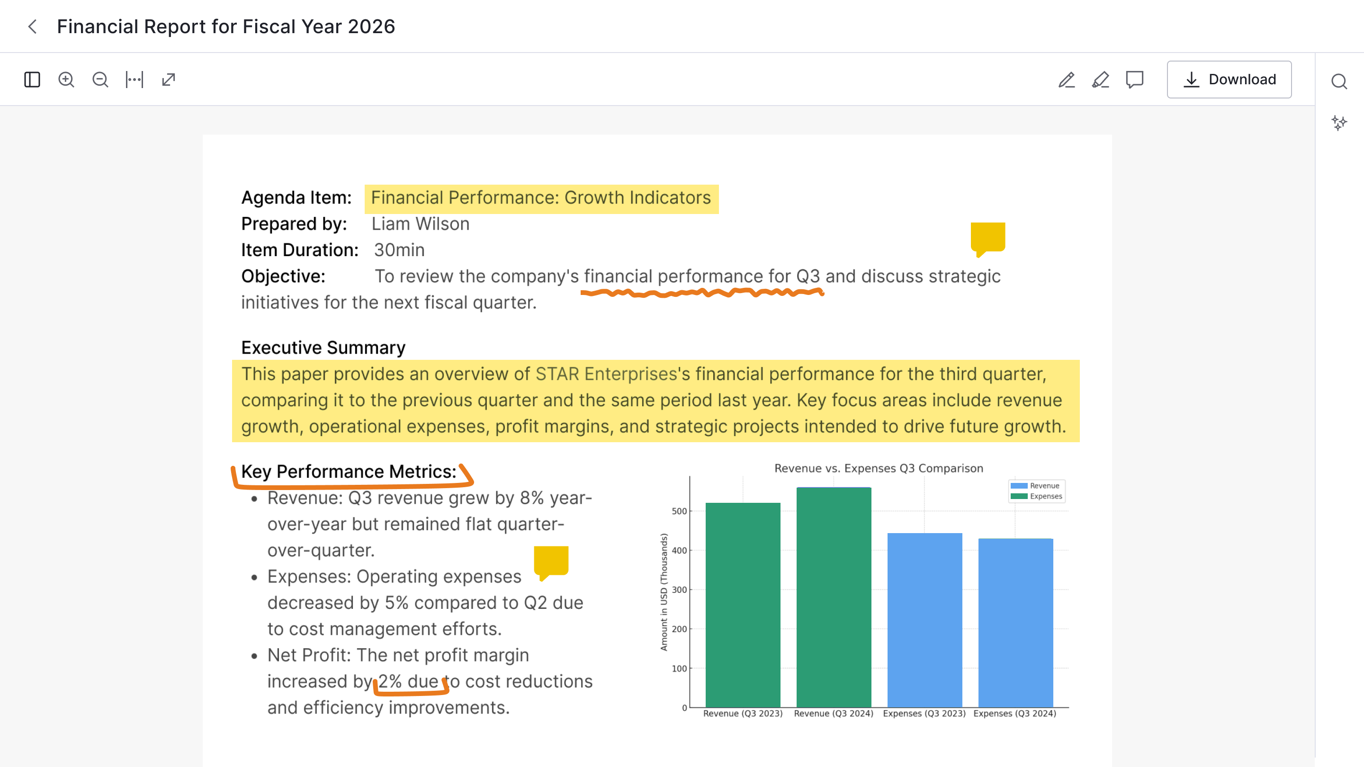Toggle the sidebar panel icon

click(32, 80)
